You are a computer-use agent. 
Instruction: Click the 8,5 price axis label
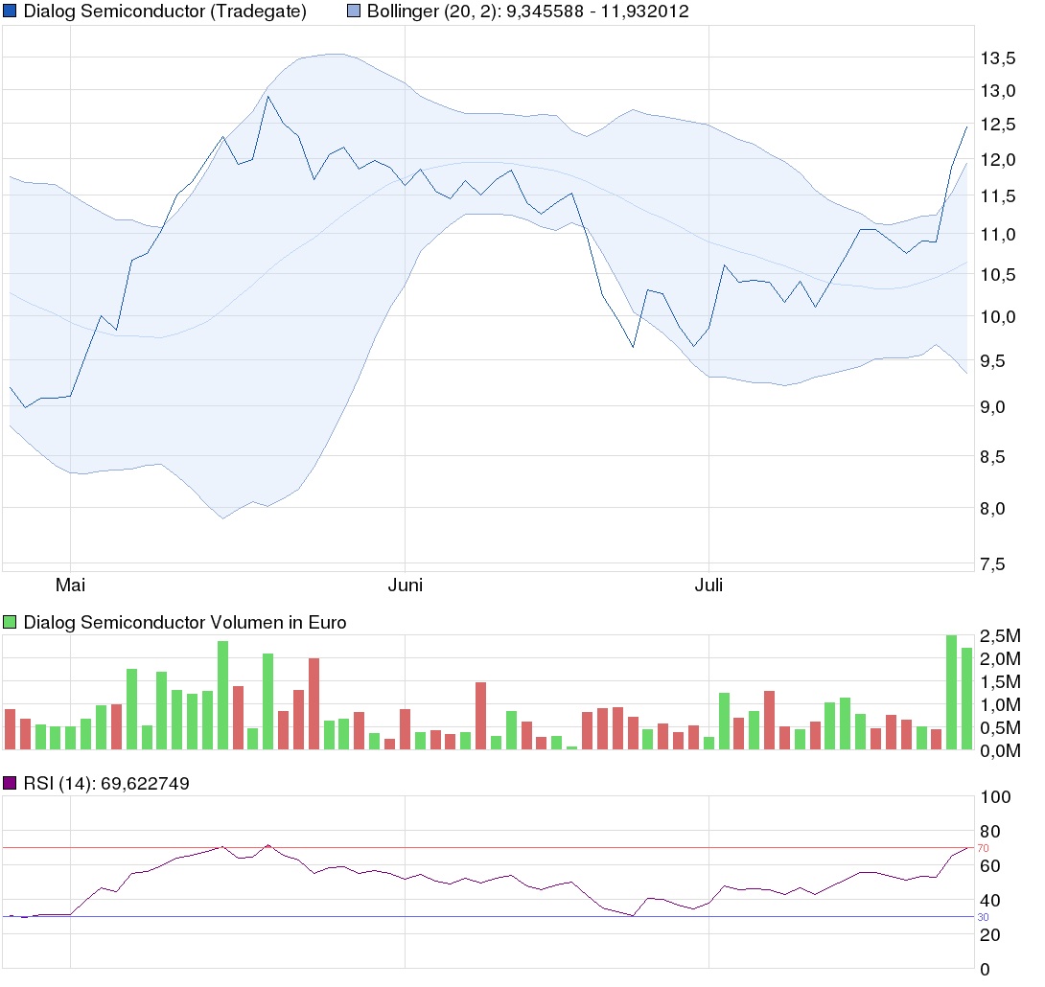pyautogui.click(x=993, y=457)
